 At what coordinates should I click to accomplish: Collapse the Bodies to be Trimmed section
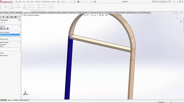point(20,32)
